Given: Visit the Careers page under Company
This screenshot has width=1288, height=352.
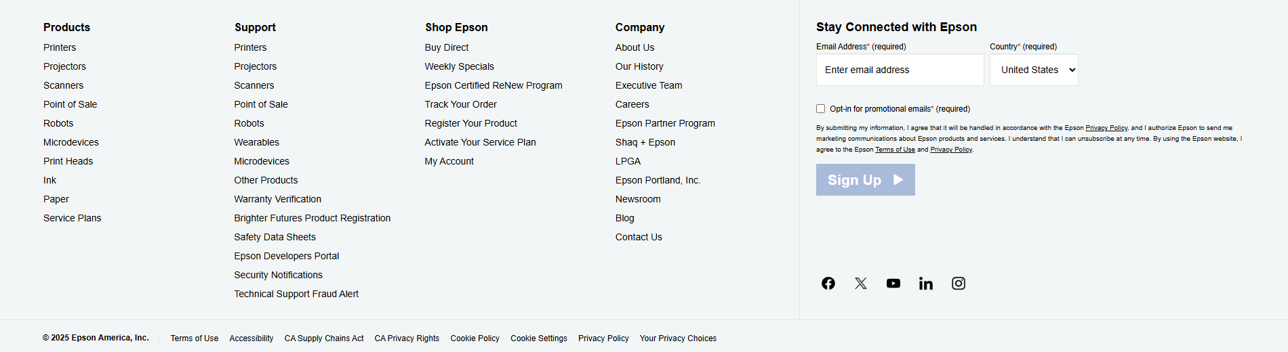Looking at the screenshot, I should click(x=632, y=104).
